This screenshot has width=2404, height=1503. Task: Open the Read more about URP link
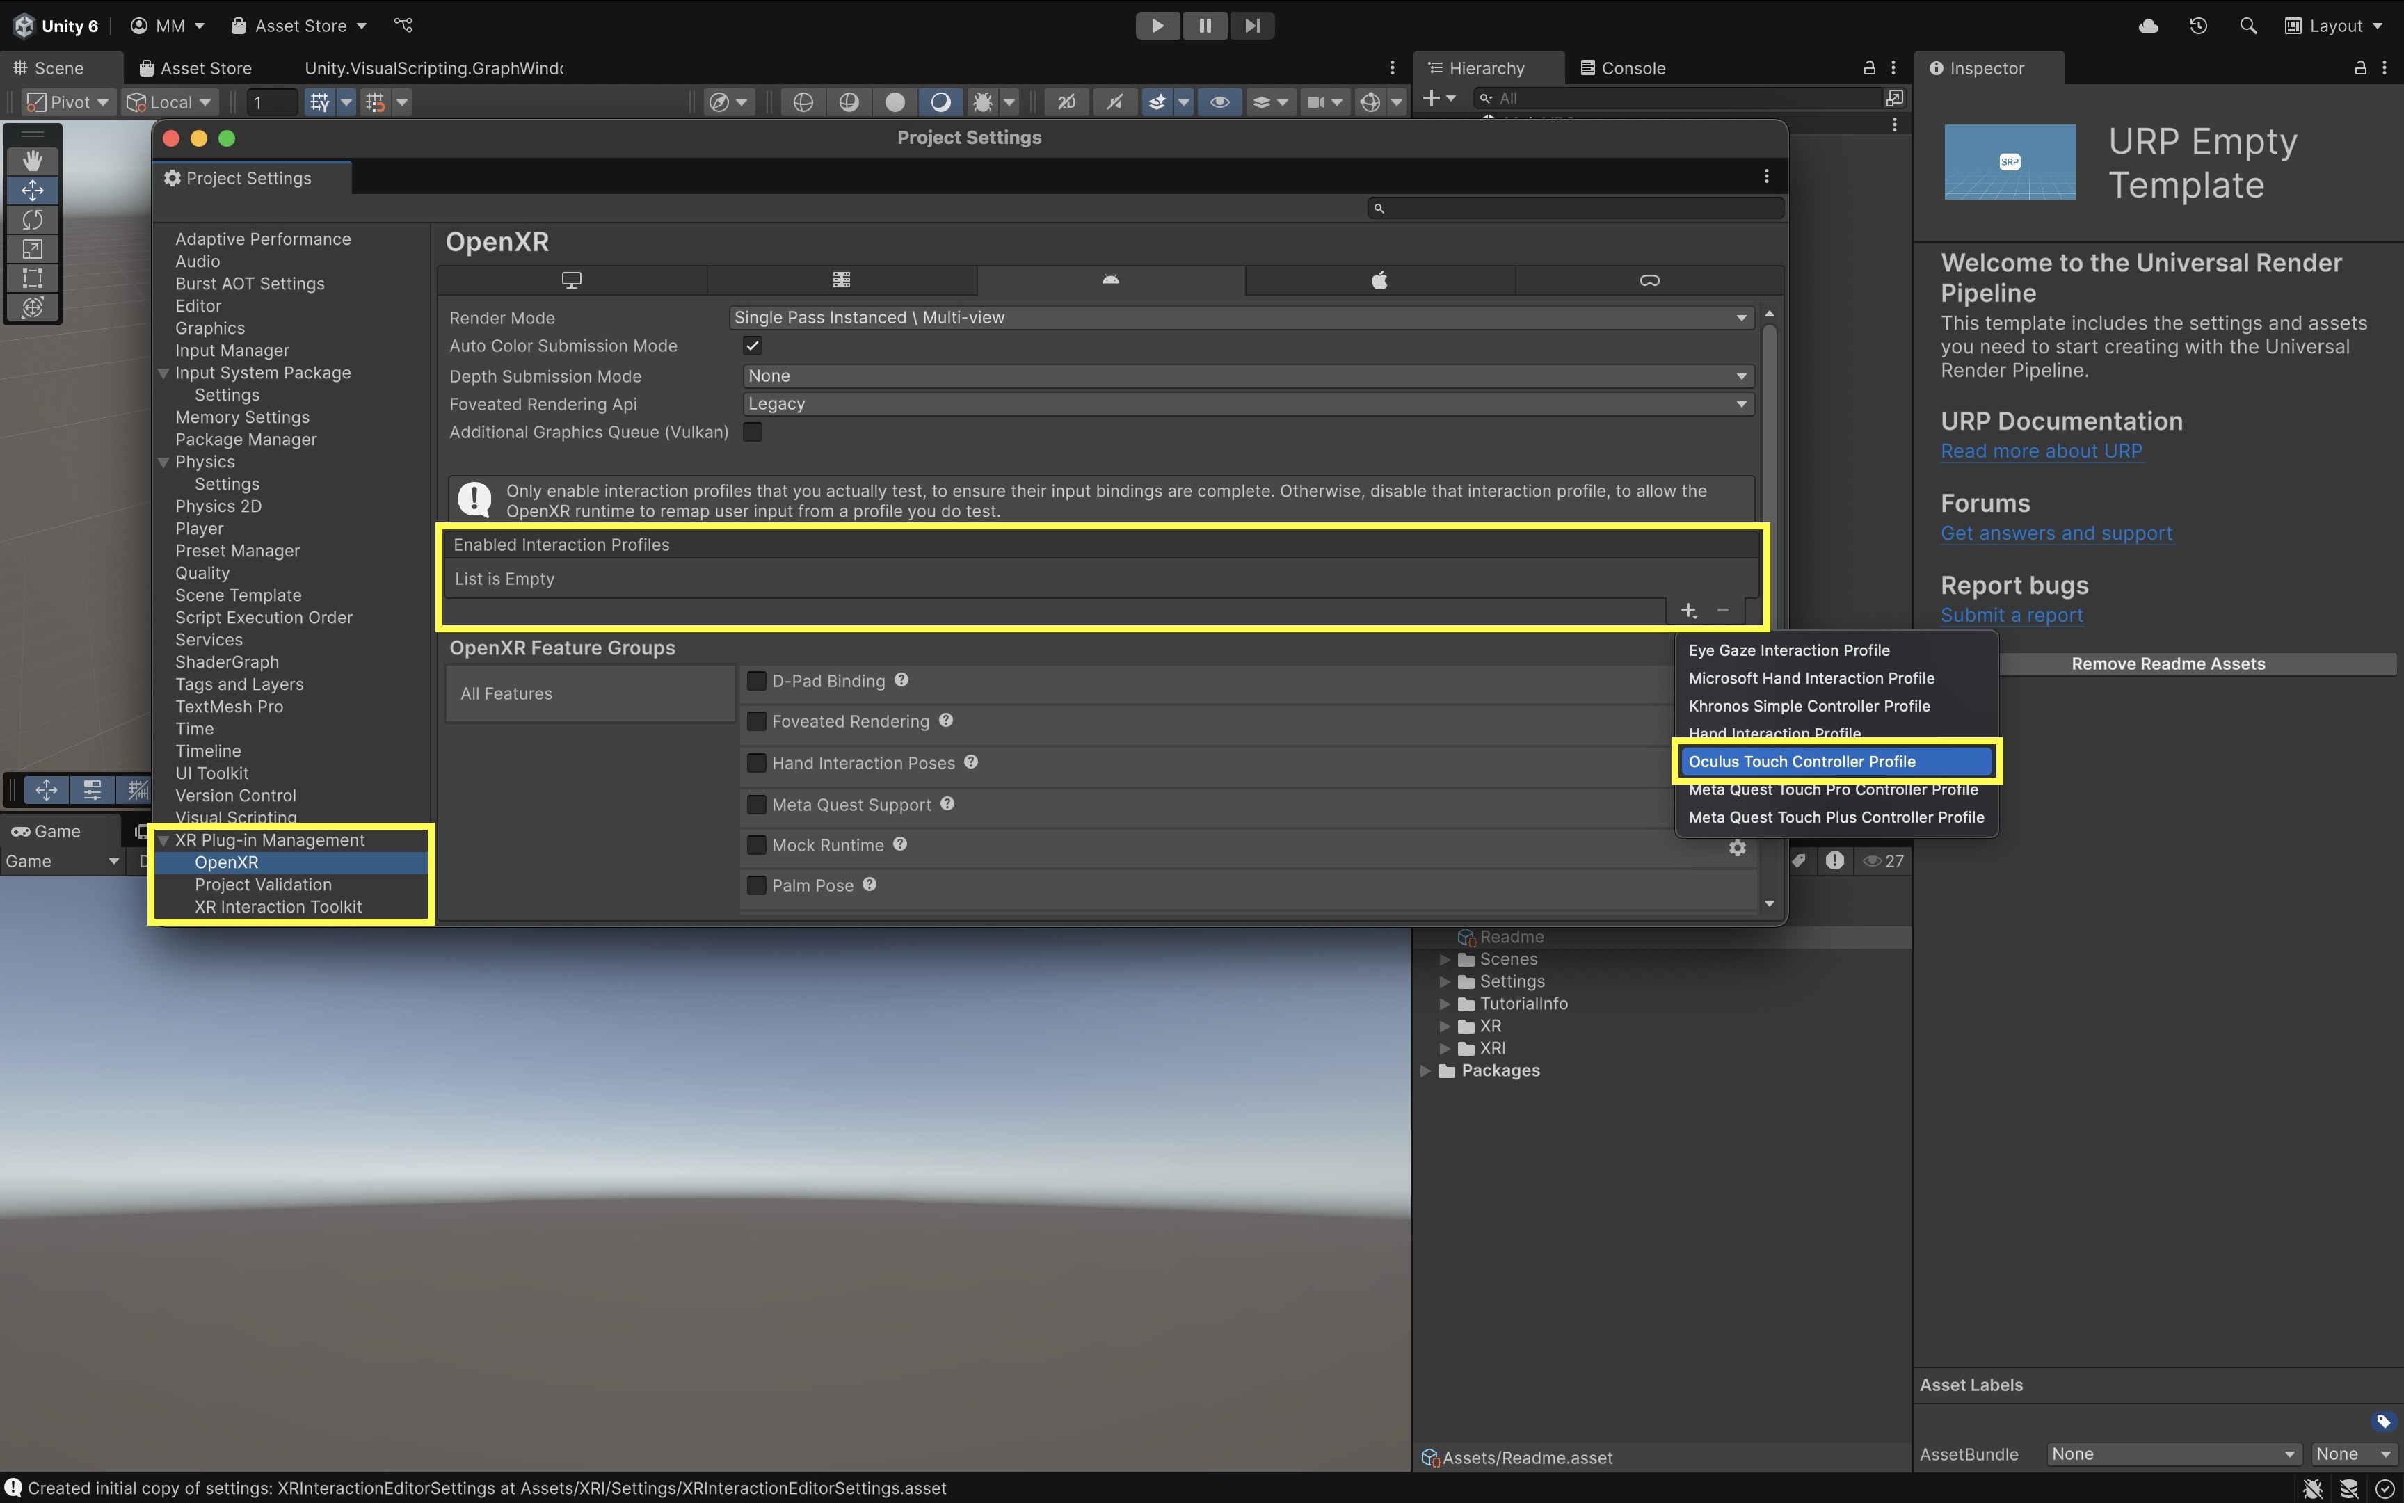(2041, 451)
